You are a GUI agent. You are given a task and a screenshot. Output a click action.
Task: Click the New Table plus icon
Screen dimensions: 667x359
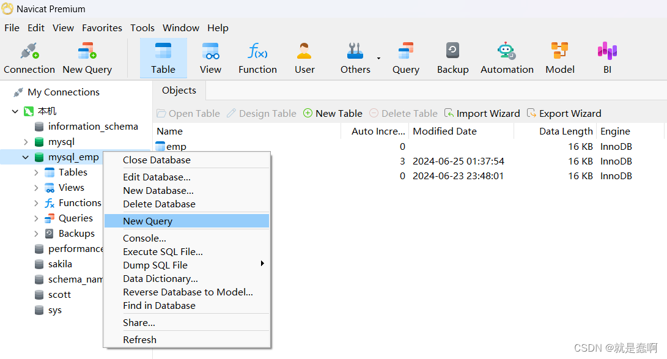(x=308, y=113)
